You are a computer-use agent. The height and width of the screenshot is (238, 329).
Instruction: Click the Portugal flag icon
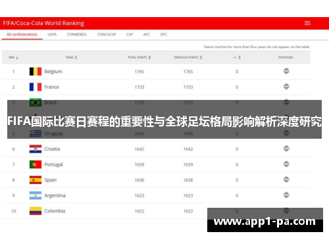36,164
